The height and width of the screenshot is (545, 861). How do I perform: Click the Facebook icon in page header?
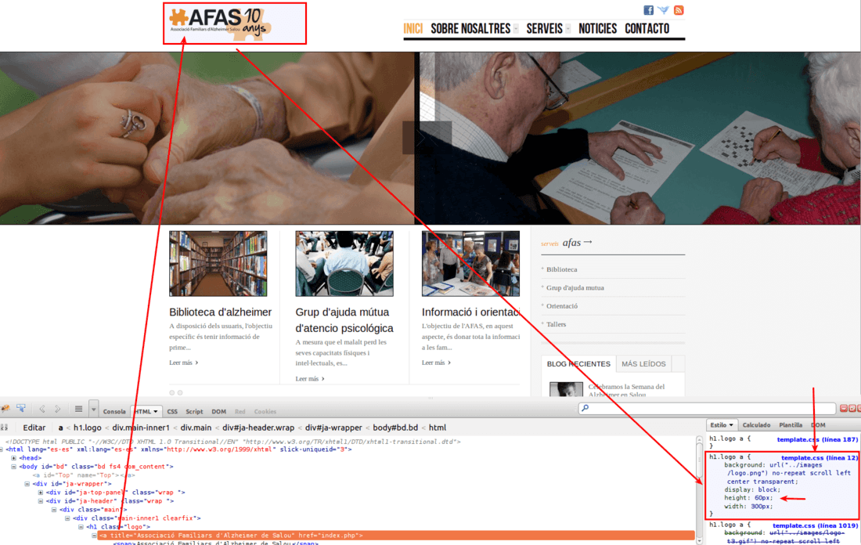[x=649, y=10]
